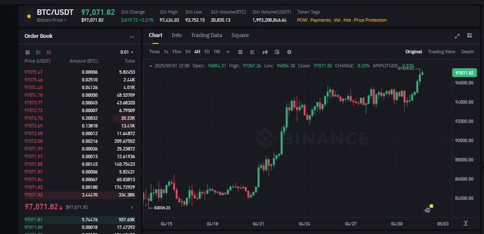This screenshot has width=484, height=234.
Task: Show only buy orders view
Action: pyautogui.click(x=38, y=52)
